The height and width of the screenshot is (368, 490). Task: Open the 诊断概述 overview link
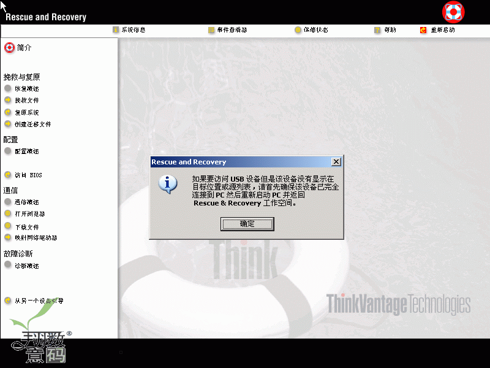click(x=26, y=266)
